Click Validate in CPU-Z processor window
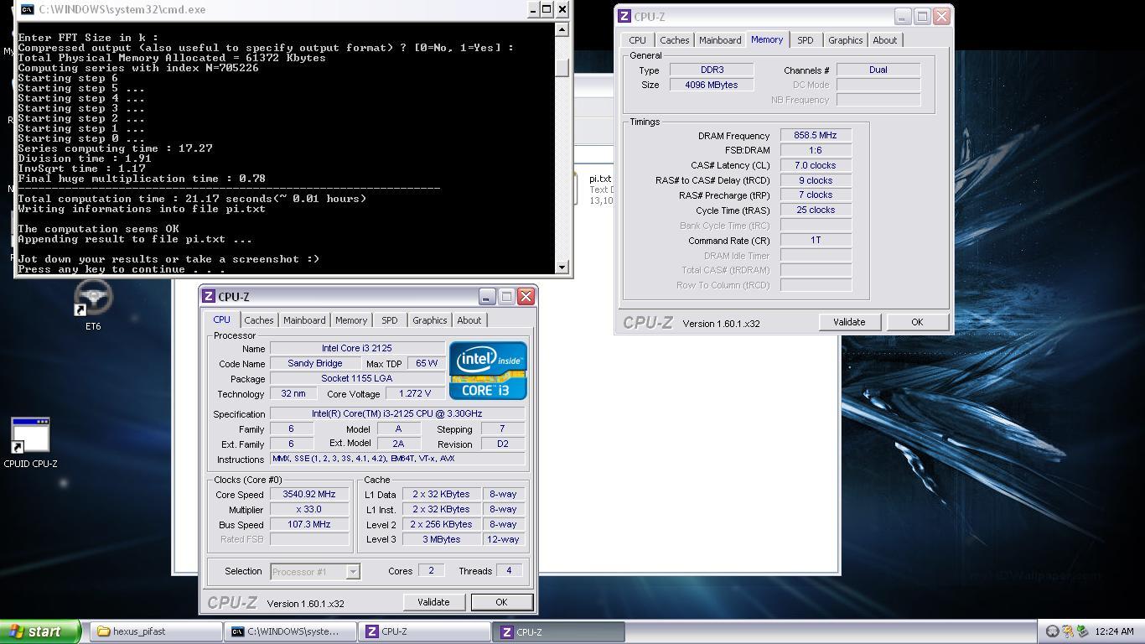 (x=433, y=602)
